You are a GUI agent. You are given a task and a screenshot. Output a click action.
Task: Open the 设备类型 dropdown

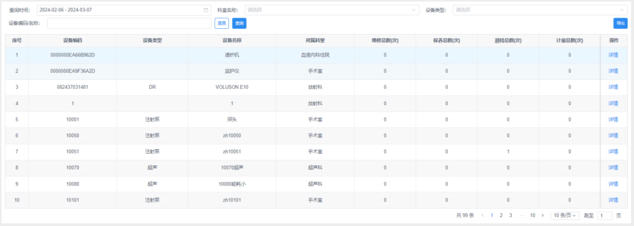click(540, 10)
